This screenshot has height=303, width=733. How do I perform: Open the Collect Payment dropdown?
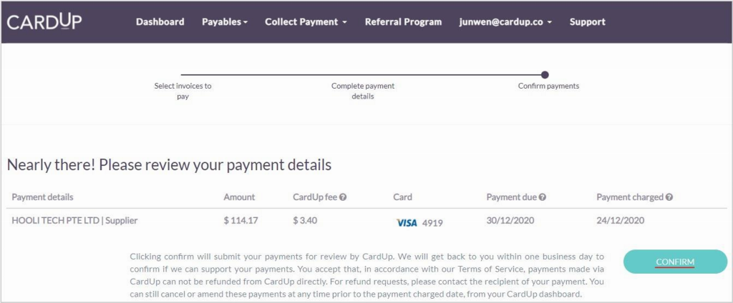tap(306, 22)
